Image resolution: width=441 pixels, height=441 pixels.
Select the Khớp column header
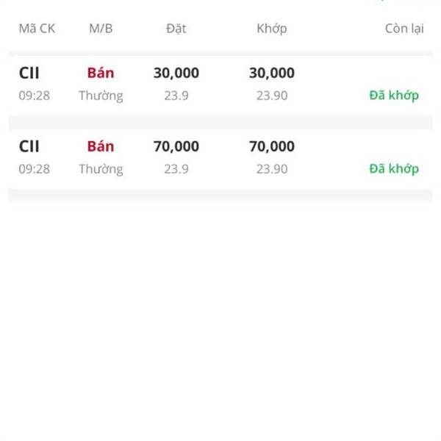272,29
